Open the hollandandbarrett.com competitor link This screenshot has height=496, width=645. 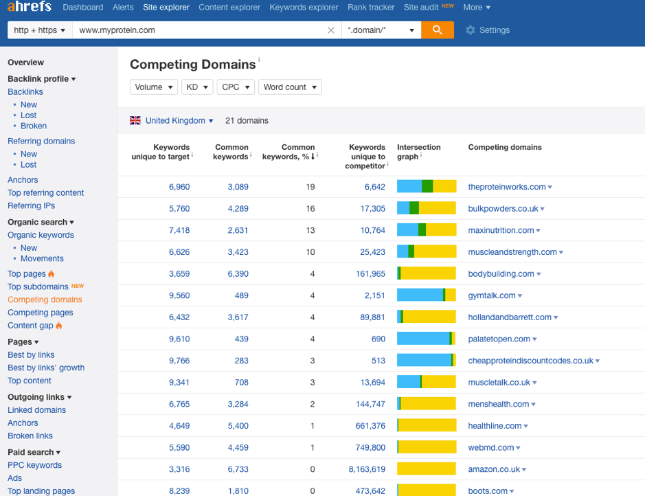coord(509,317)
